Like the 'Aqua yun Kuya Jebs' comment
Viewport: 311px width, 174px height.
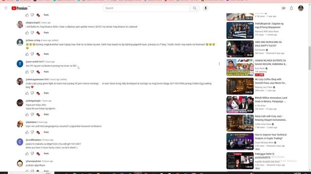pos(27,115)
